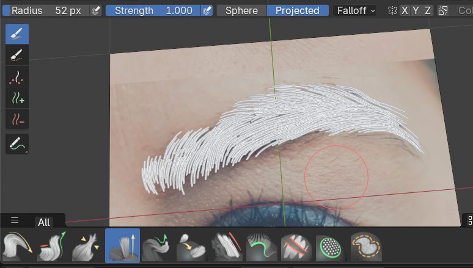The width and height of the screenshot is (473, 268).
Task: Choose the brush thumbnail with red diagonal slash
Action: coord(227,246)
